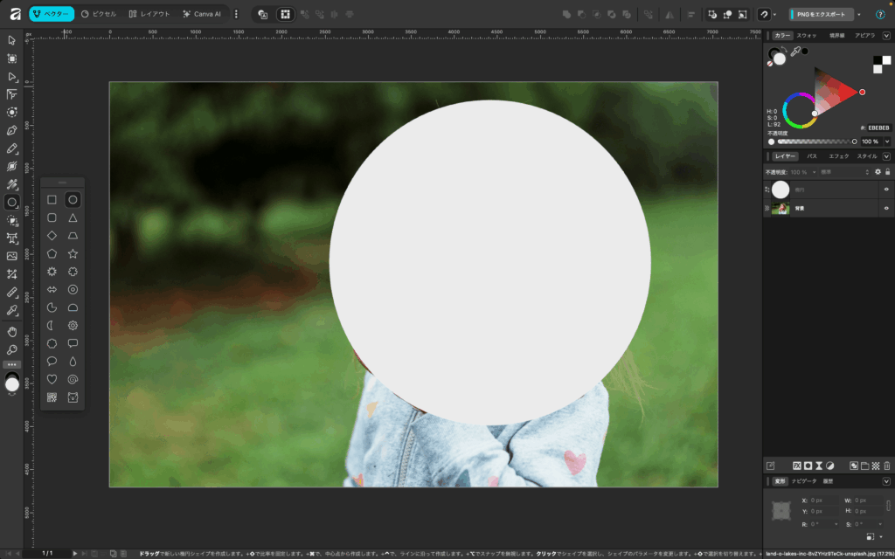Choose the heart shape in the shape flyout

click(x=52, y=379)
